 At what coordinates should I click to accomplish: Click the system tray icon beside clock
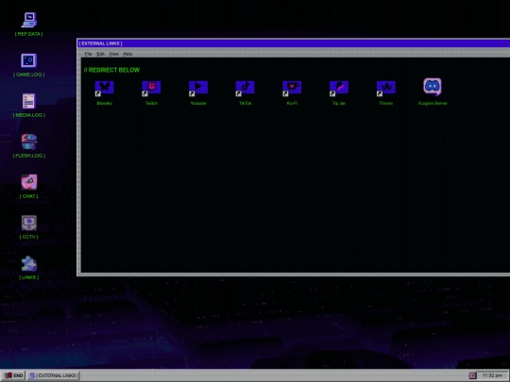click(472, 375)
